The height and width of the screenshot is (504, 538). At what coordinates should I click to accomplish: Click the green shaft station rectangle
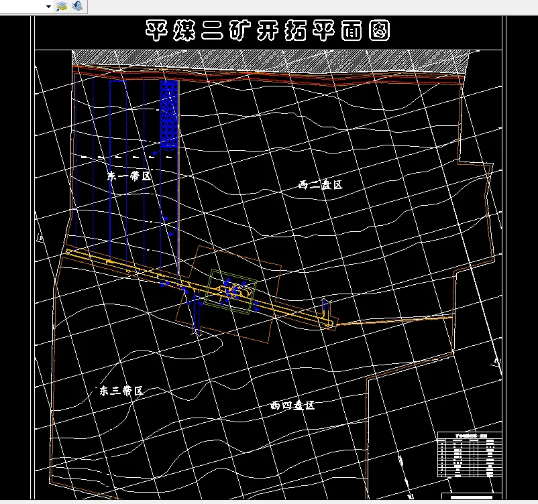tap(231, 292)
